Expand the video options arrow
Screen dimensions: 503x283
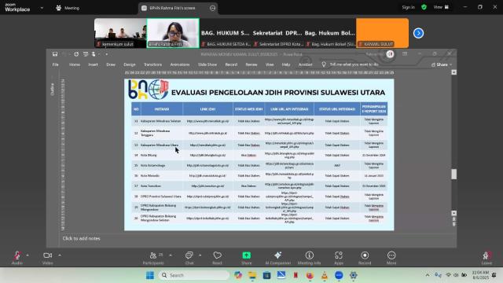60,255
